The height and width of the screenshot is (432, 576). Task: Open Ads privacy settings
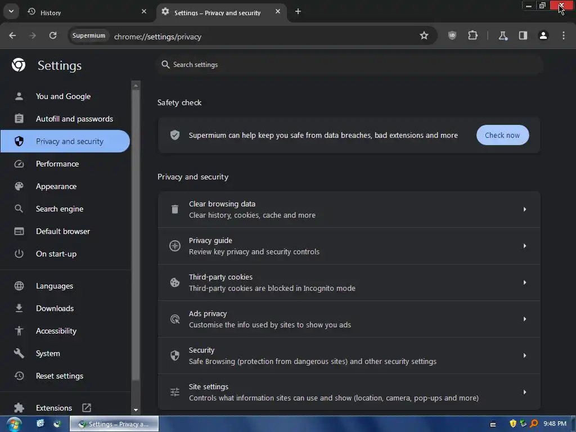(349, 319)
